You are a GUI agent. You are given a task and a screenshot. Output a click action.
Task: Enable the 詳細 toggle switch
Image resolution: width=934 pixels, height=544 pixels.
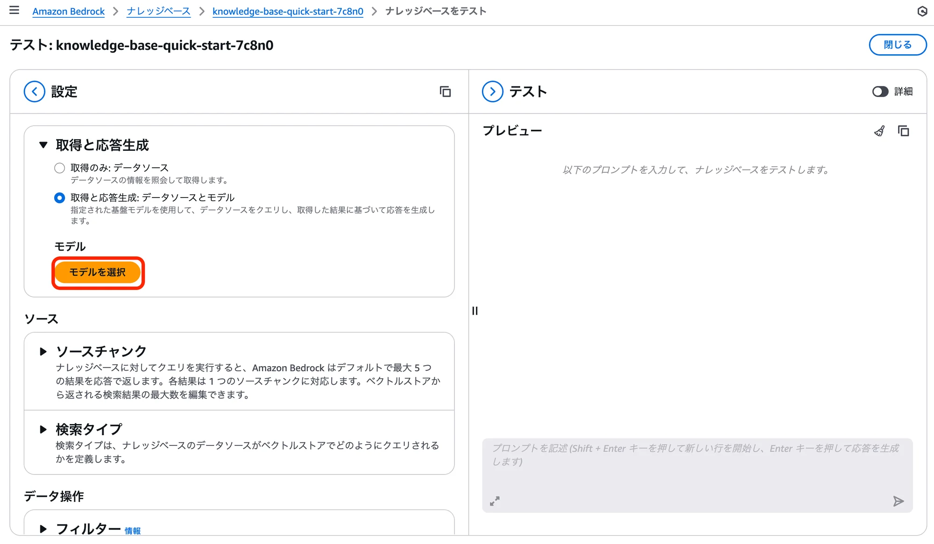(x=880, y=92)
